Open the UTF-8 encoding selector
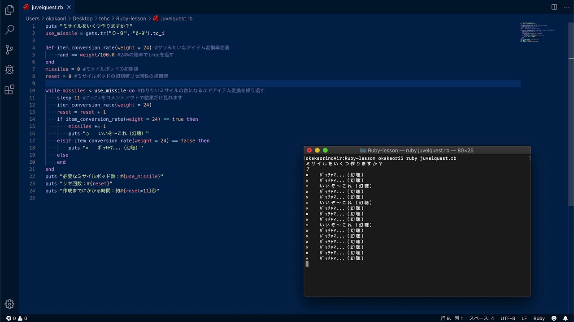Screen dimensions: 574x322 (x=508, y=318)
